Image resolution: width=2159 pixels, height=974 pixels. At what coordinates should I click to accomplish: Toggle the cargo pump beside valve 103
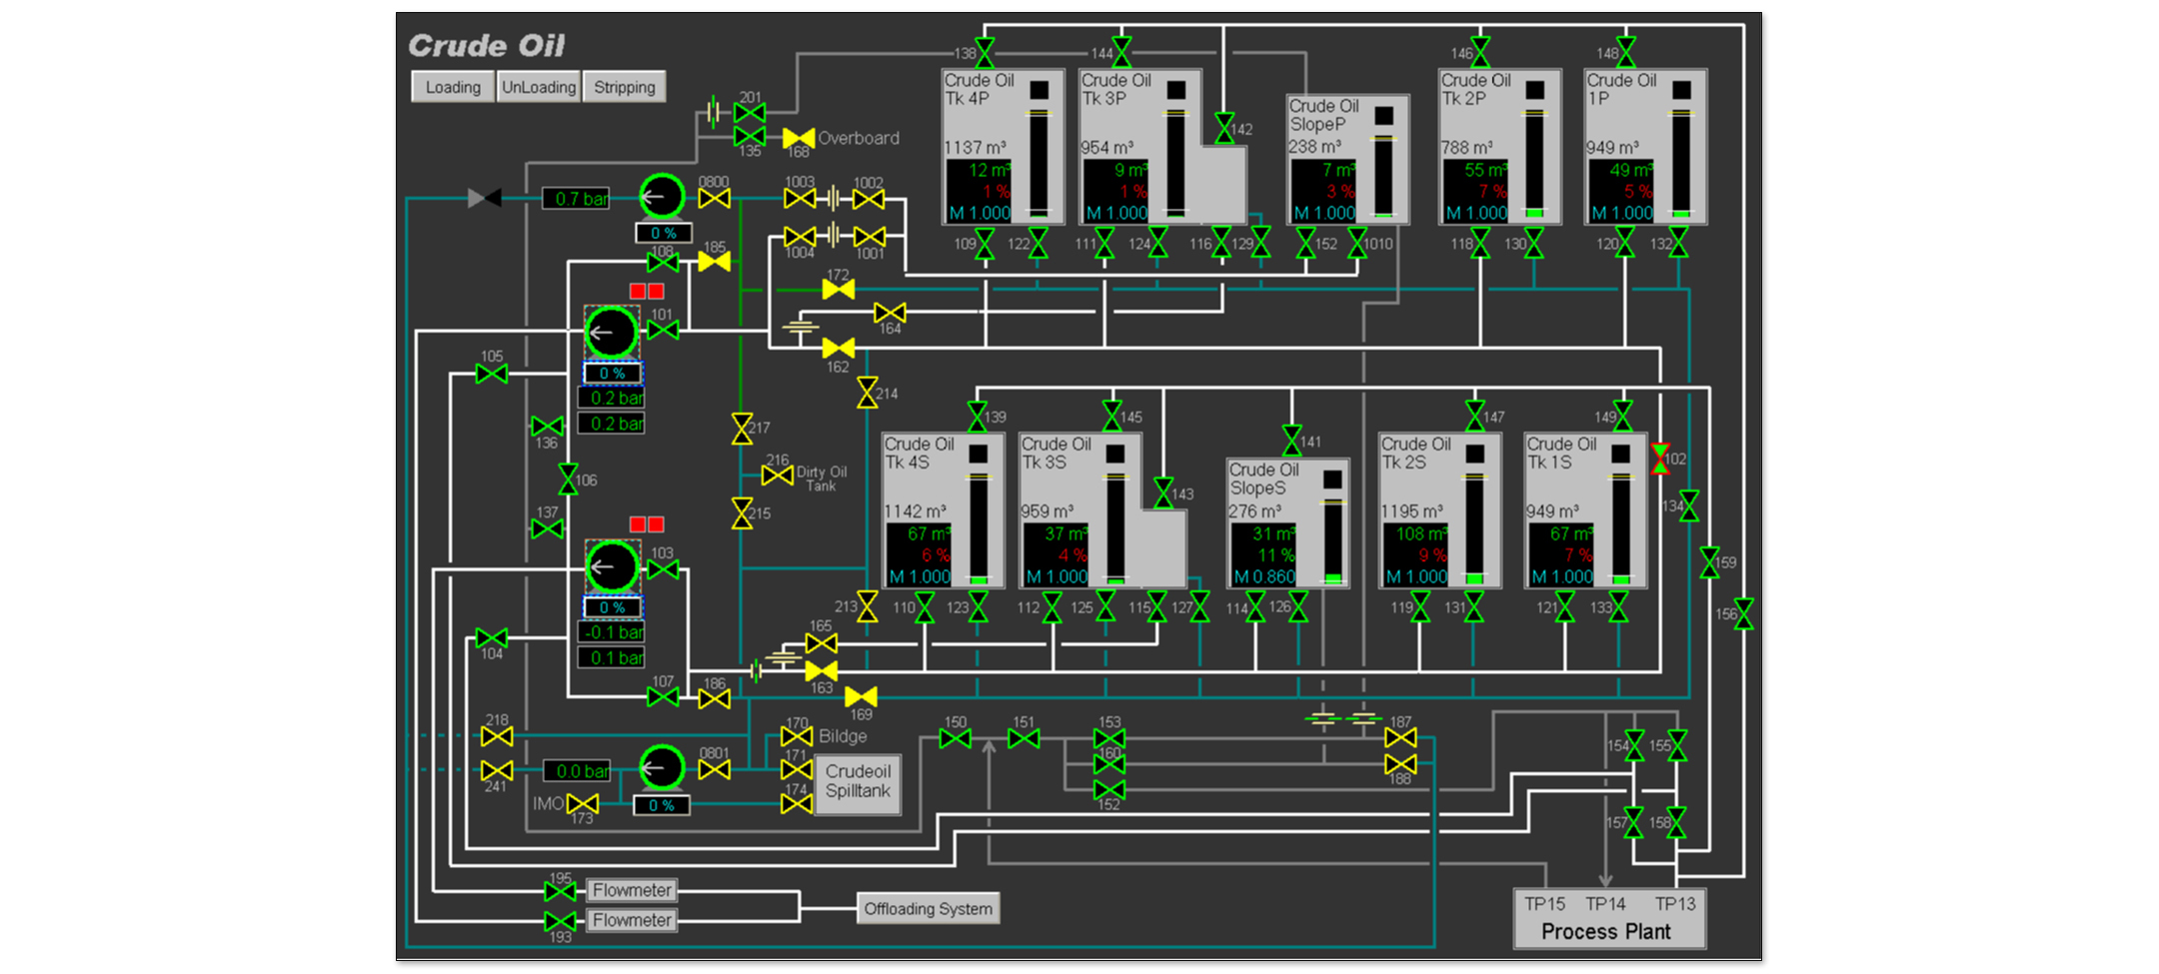coord(611,567)
